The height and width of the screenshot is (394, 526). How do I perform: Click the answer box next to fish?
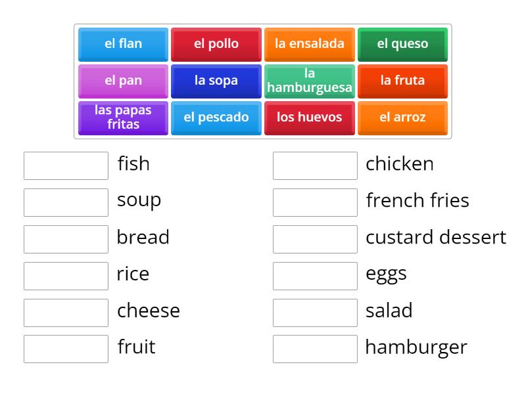coord(65,165)
